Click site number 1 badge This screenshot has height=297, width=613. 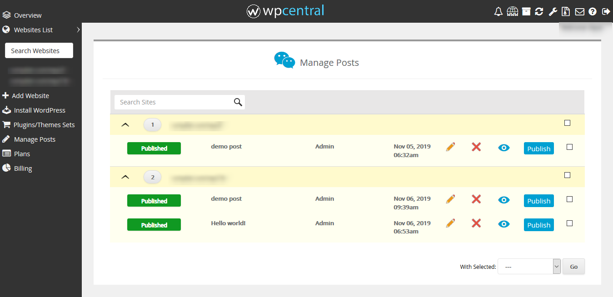click(153, 124)
